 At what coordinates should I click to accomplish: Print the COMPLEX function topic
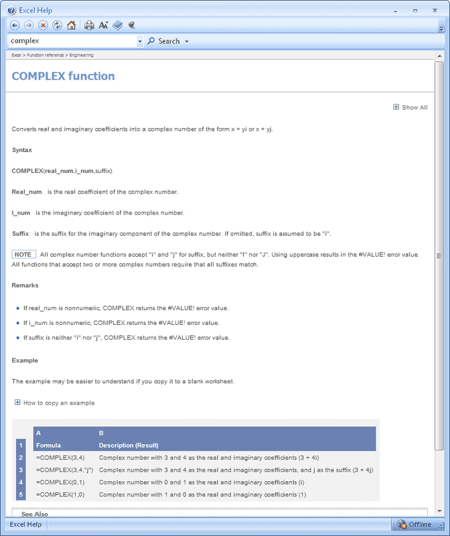coord(89,25)
